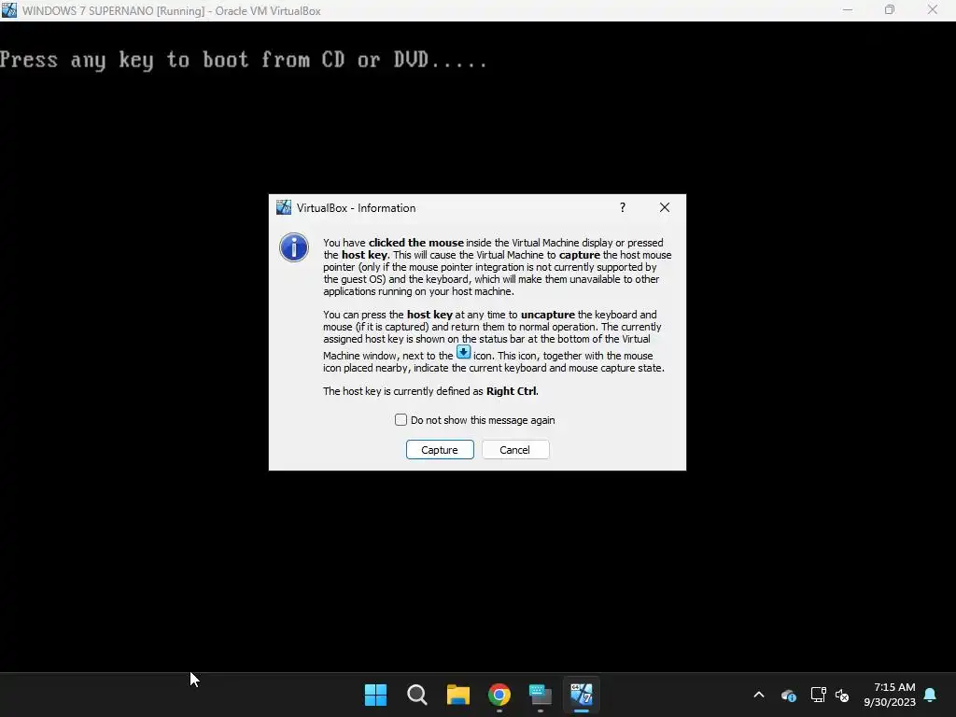The width and height of the screenshot is (956, 717).
Task: Open the Windows Start menu
Action: click(x=375, y=695)
